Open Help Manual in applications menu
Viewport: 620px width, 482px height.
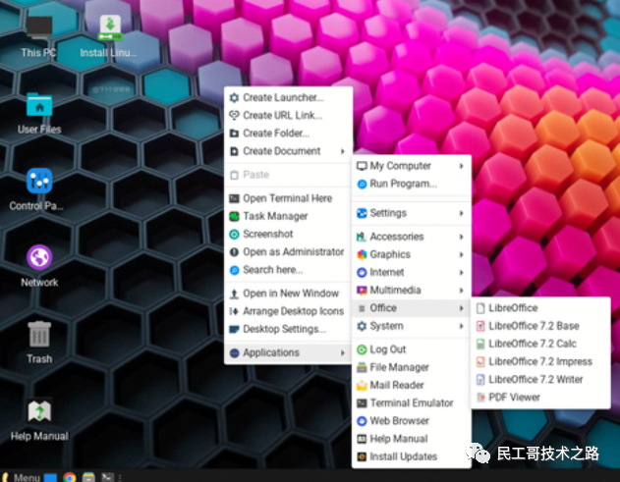tap(412, 439)
